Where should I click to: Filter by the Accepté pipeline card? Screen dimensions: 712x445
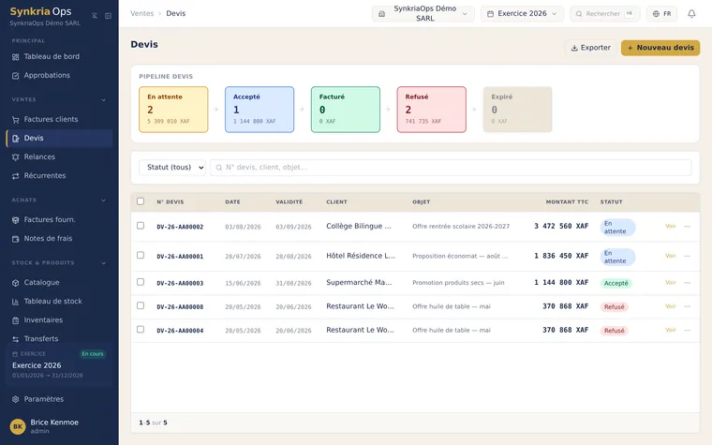pyautogui.click(x=260, y=110)
